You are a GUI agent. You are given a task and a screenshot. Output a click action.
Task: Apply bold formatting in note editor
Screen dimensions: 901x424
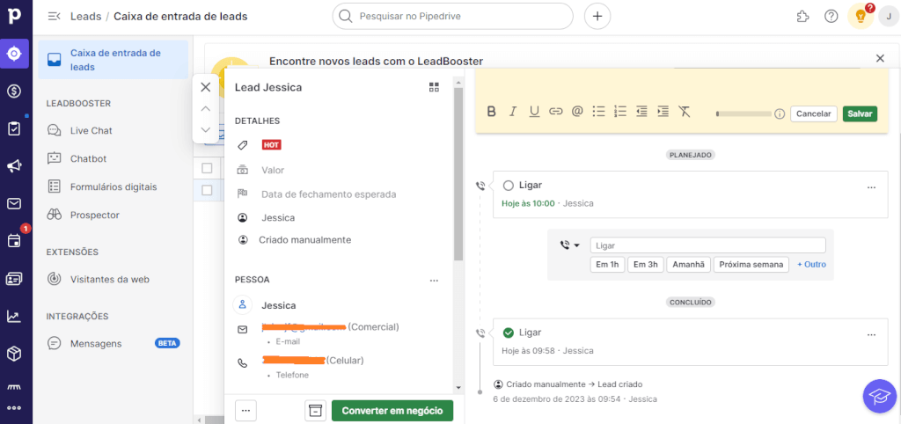(x=491, y=112)
